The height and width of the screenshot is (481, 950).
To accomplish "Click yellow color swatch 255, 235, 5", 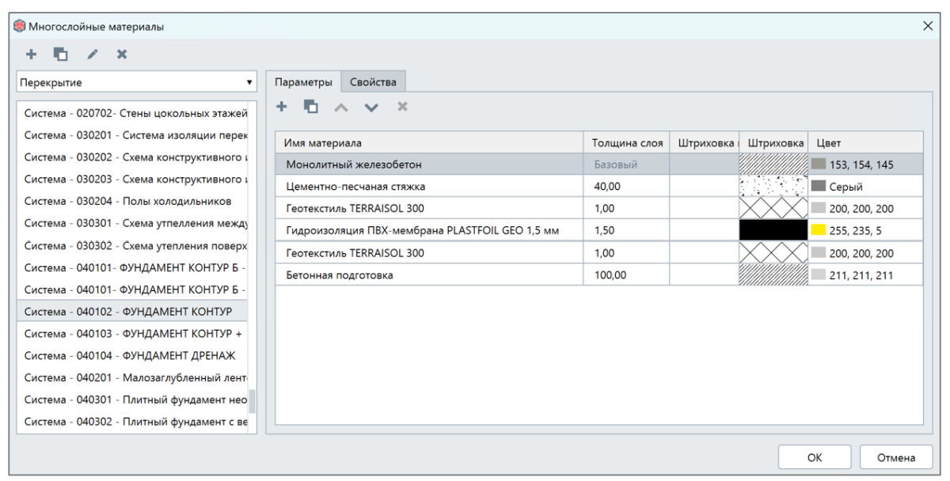I will [819, 230].
